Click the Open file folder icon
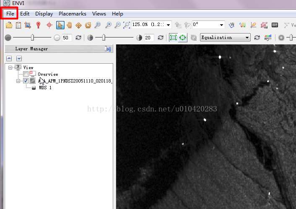The width and height of the screenshot is (296, 209). coord(9,25)
